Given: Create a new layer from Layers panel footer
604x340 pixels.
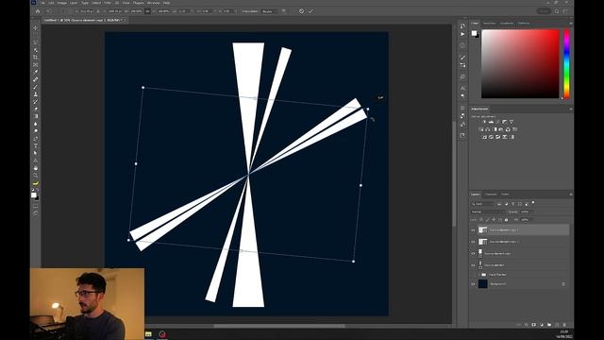Looking at the screenshot, I should (557, 325).
